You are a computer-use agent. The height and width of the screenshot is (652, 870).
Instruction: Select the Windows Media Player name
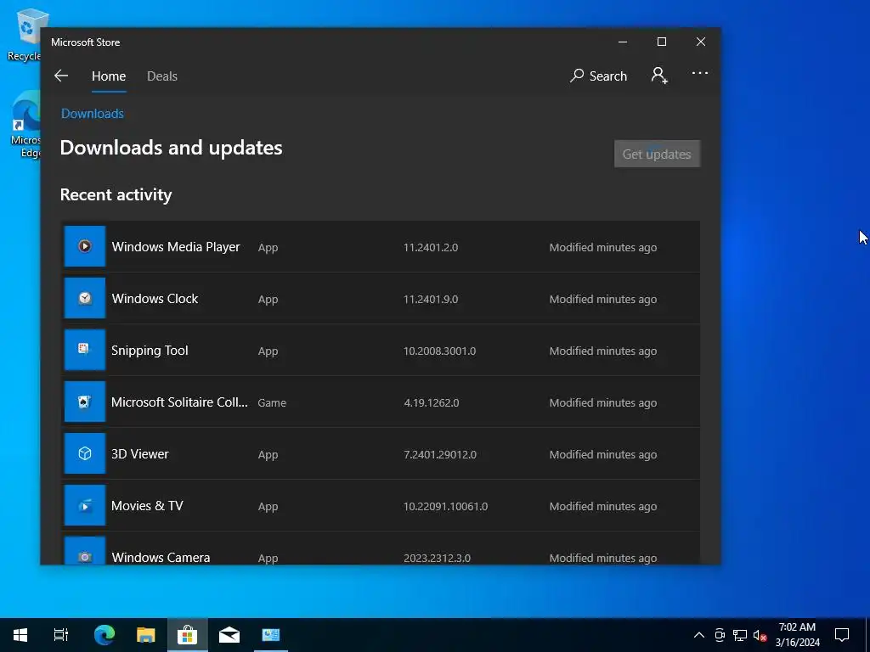176,247
